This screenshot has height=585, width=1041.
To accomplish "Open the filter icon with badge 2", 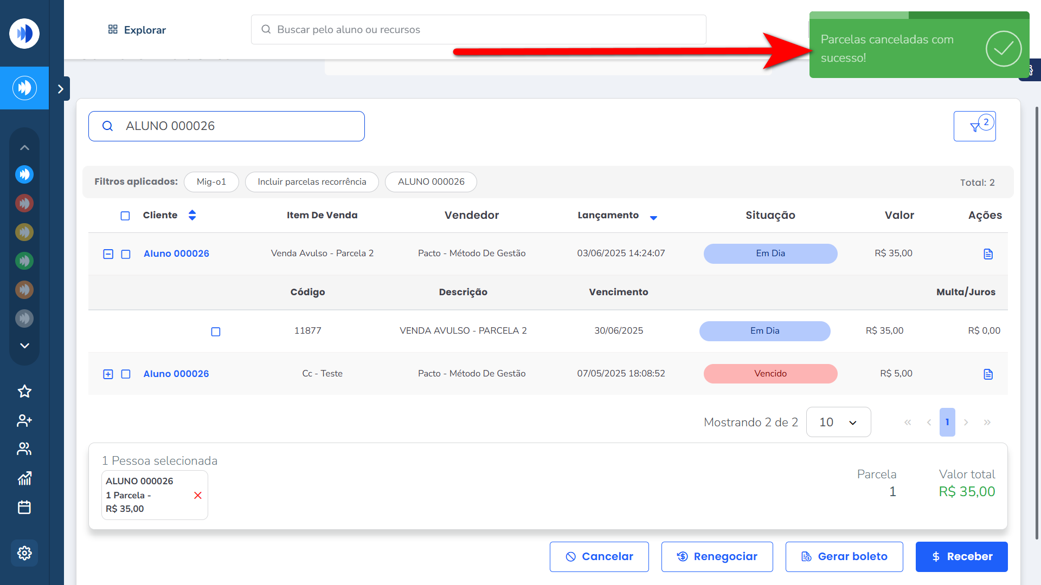I will pos(974,126).
